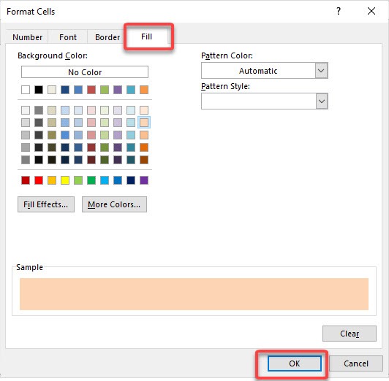Pick the black swatch in top theme row

pos(39,90)
